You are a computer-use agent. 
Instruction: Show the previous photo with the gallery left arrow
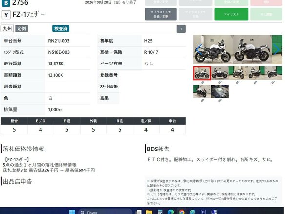pyautogui.click(x=199, y=50)
